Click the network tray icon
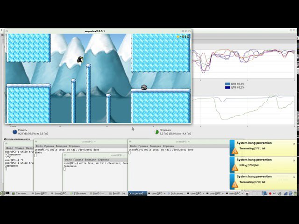The width and height of the screenshot is (299, 224). click(285, 194)
